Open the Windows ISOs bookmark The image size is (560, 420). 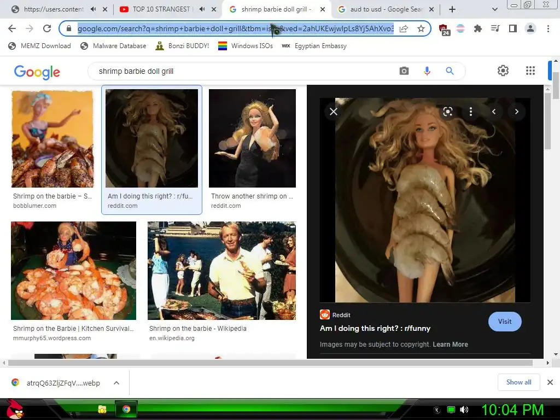[x=246, y=46]
